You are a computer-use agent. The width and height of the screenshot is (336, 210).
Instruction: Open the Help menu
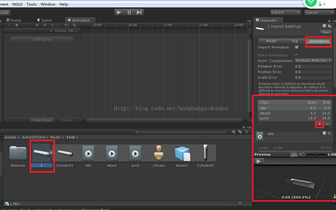[64, 4]
